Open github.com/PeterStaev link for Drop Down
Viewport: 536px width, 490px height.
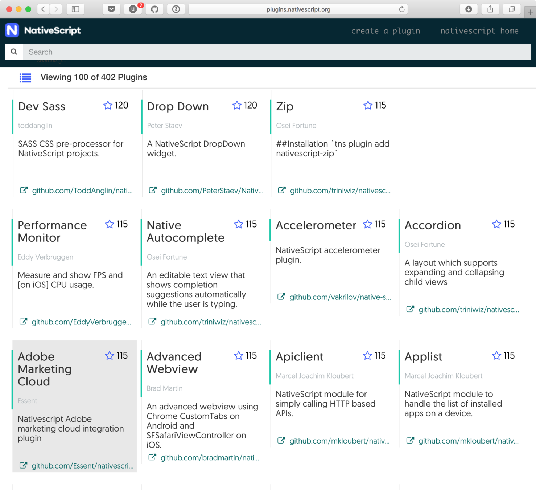[x=212, y=191]
